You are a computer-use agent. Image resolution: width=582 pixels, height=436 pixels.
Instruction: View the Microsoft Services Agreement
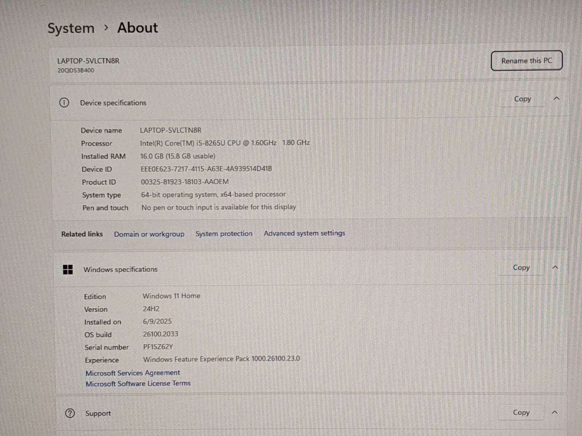pyautogui.click(x=133, y=373)
